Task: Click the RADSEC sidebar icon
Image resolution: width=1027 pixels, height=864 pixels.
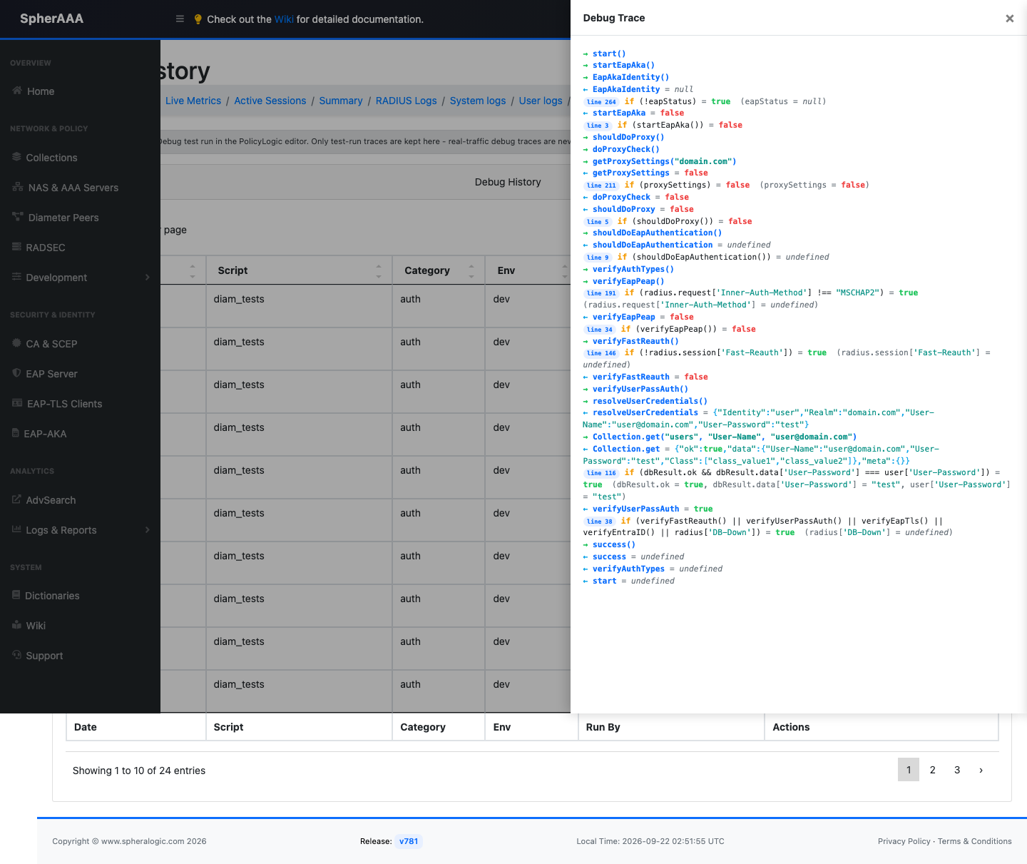Action: 16,247
